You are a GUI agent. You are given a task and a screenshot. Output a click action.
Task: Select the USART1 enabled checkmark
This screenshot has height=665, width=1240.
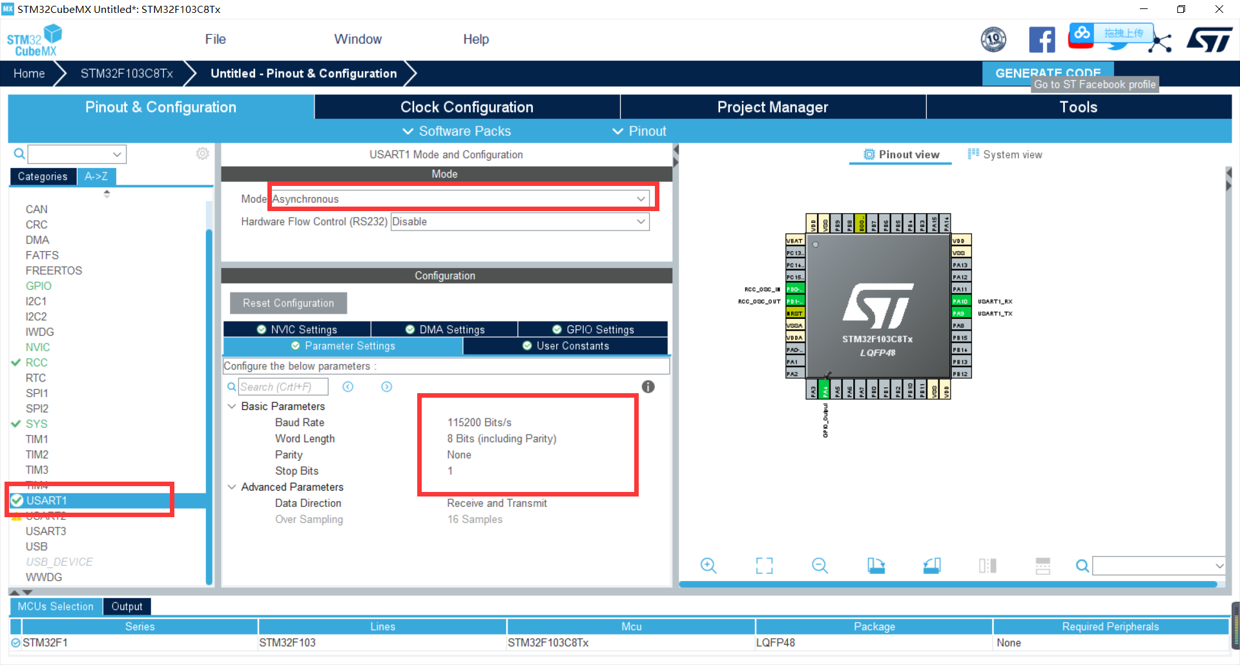(17, 500)
